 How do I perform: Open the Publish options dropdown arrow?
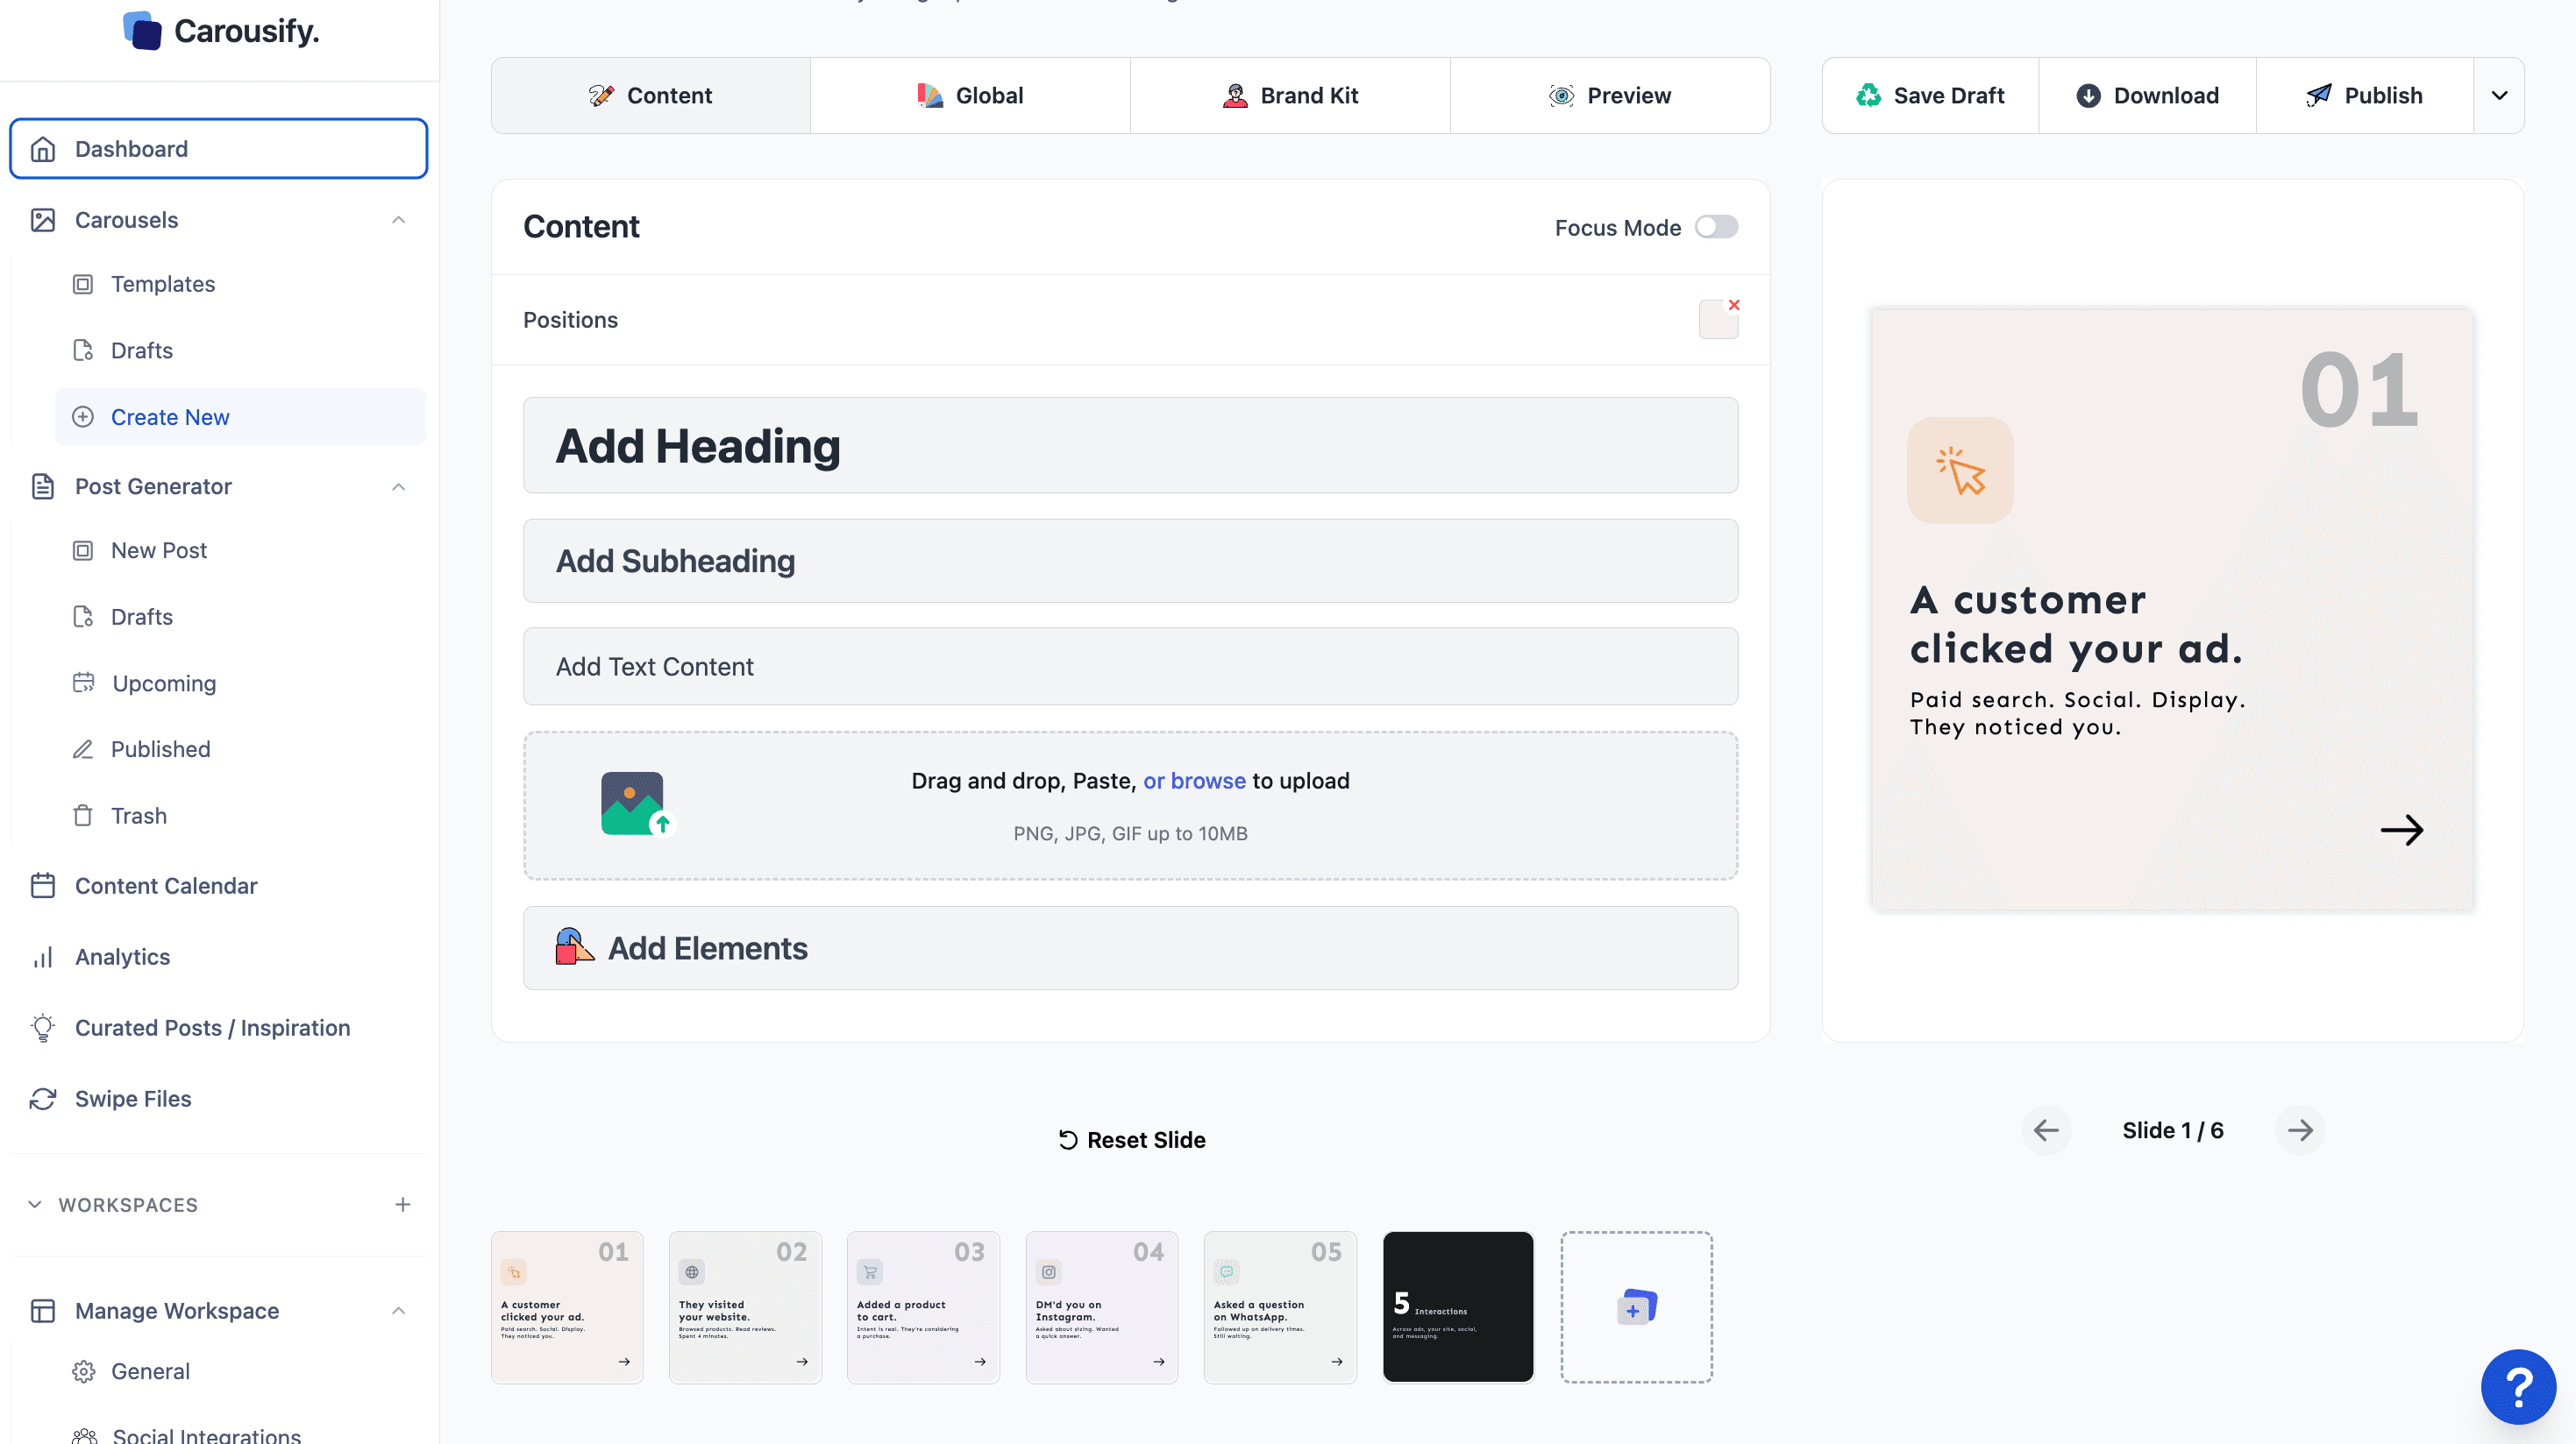click(2498, 96)
